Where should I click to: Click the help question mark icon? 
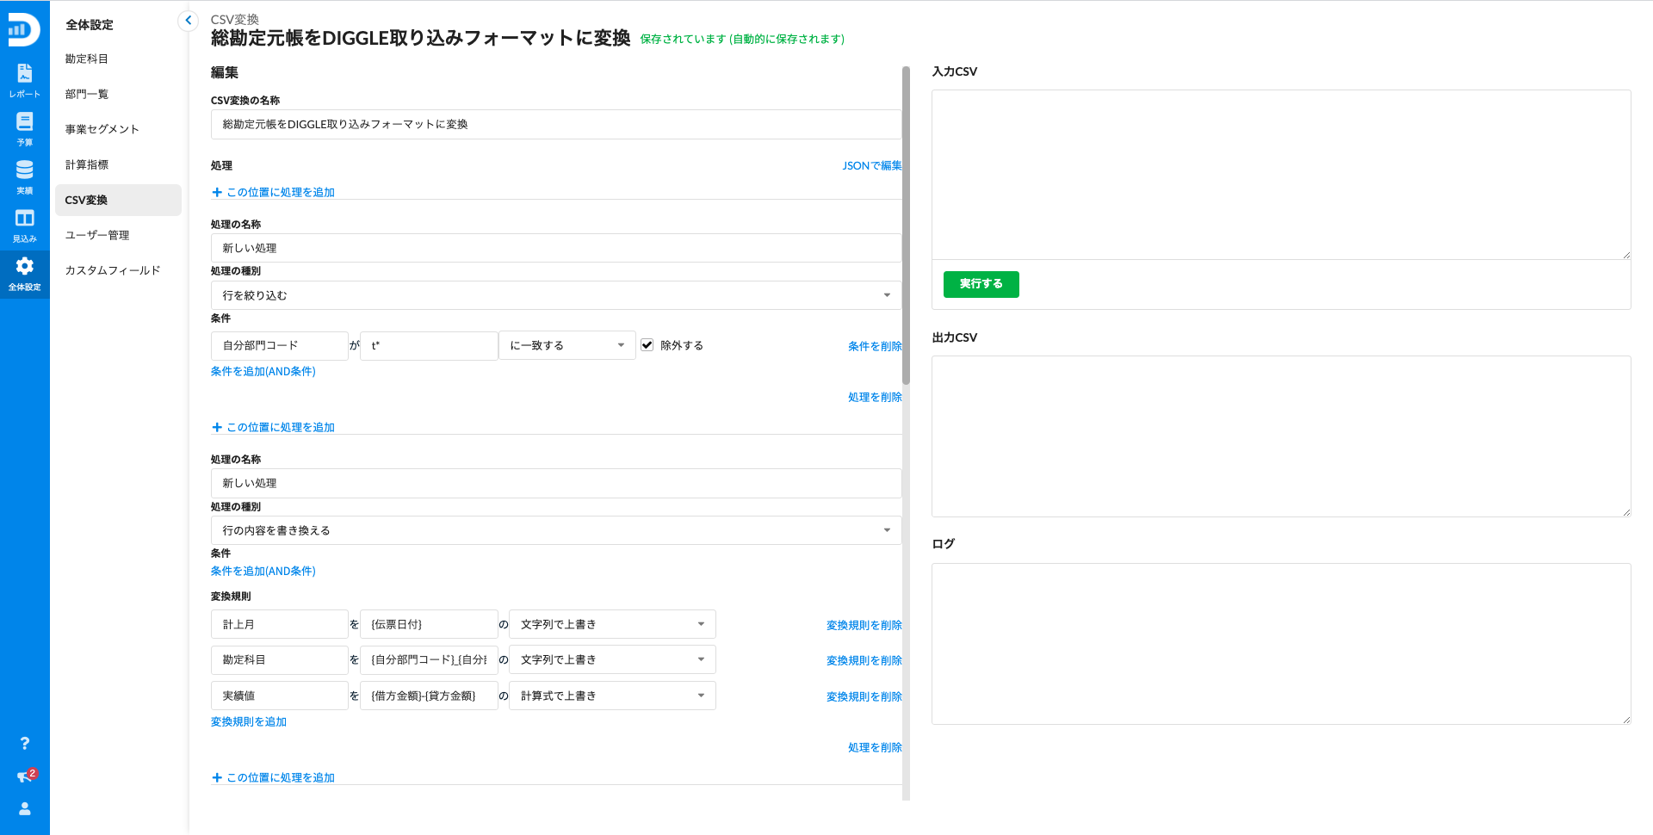(24, 743)
